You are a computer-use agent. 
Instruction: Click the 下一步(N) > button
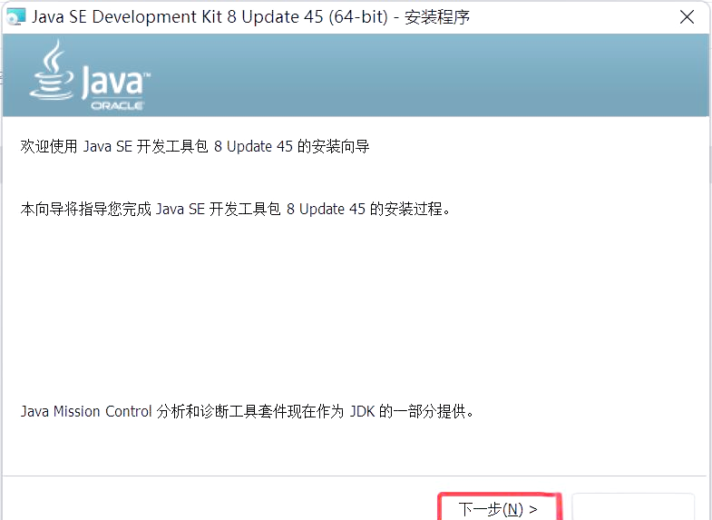coord(500,507)
